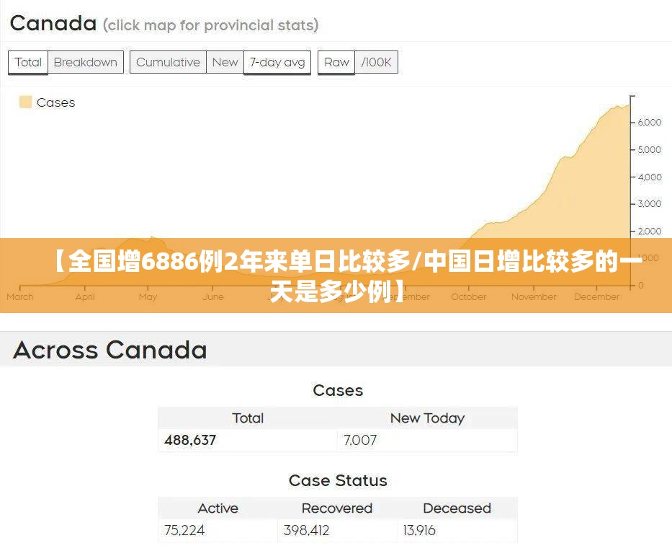This screenshot has height=551, width=672.
Task: Enable the 7-day avg option
Action: click(277, 62)
